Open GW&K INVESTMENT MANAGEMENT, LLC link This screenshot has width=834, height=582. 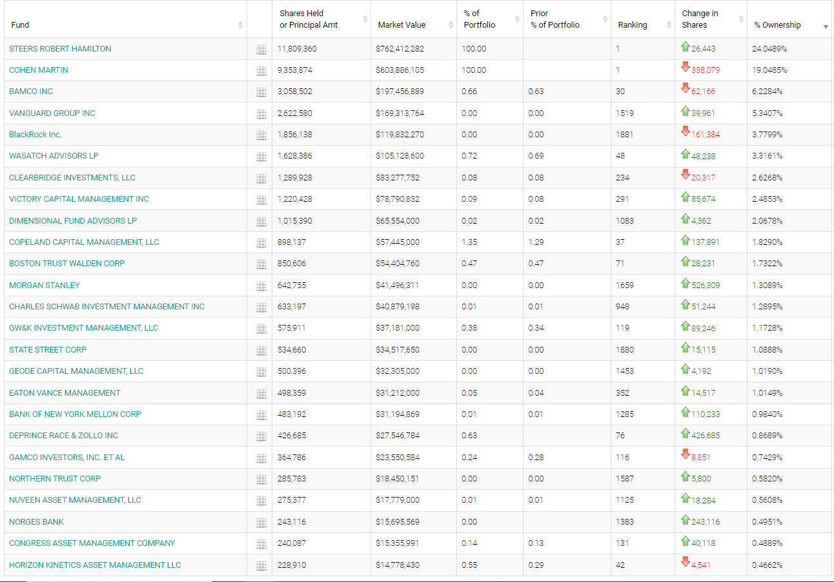pos(83,328)
